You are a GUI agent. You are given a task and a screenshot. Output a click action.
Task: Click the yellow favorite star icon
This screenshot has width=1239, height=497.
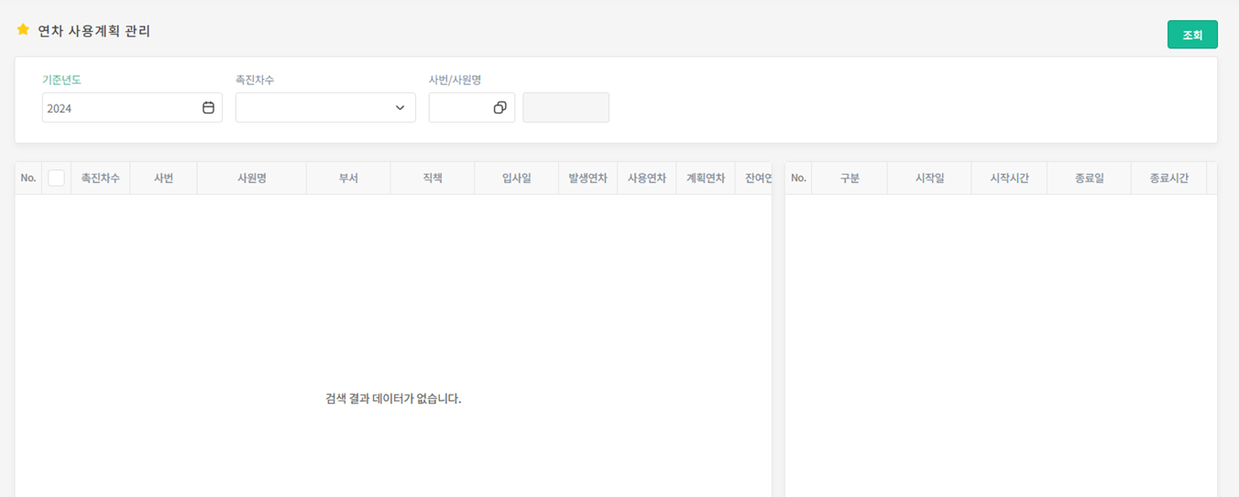point(23,30)
